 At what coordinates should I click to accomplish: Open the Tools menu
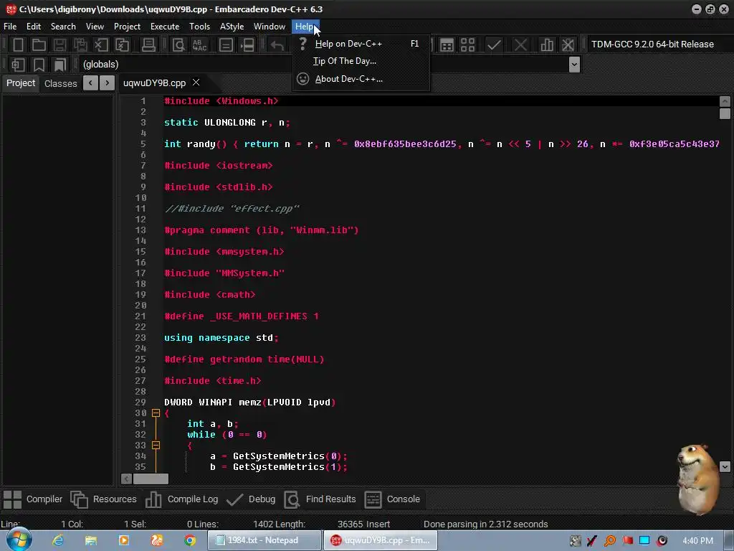coord(199,27)
